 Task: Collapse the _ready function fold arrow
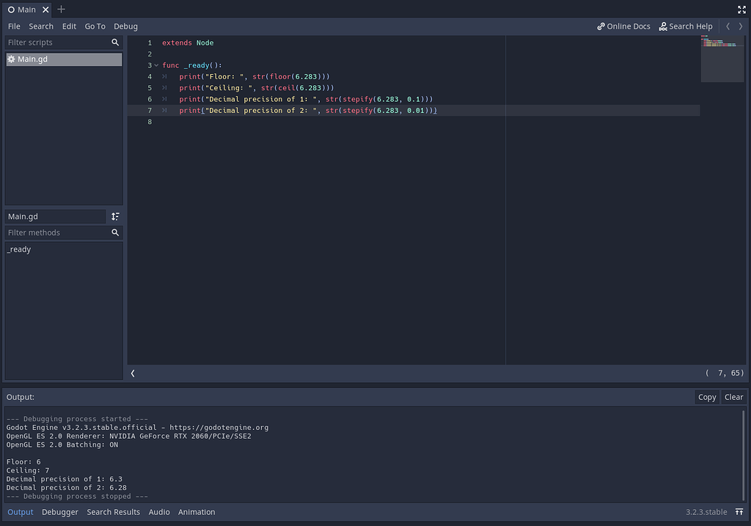pos(156,65)
